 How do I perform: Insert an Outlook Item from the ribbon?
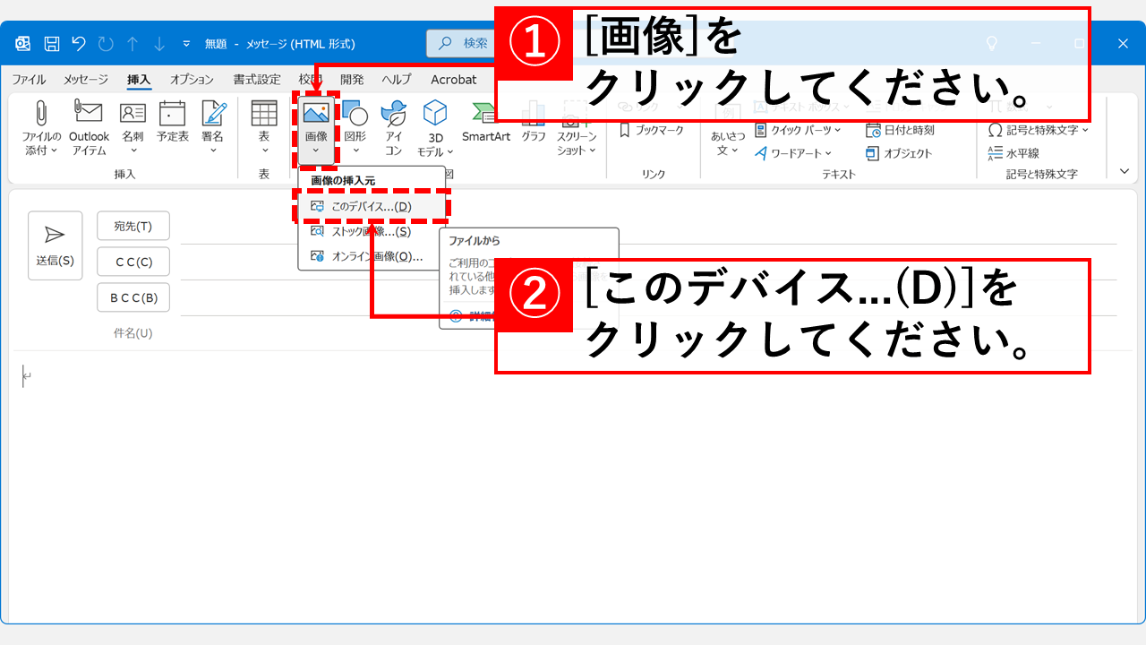[x=89, y=114]
